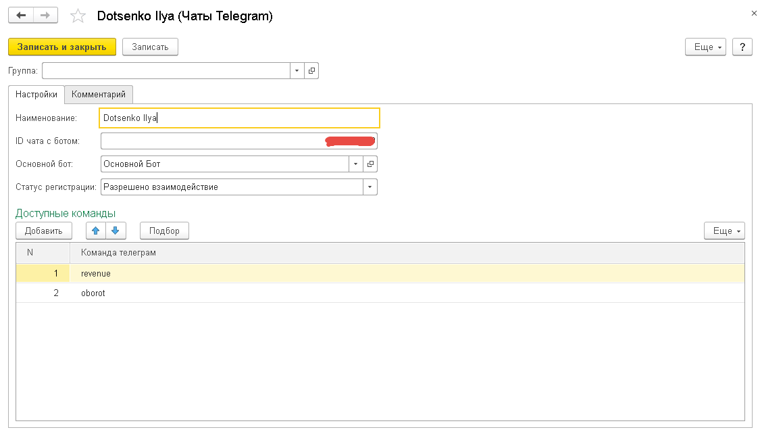Click row number 1 cell

43,274
